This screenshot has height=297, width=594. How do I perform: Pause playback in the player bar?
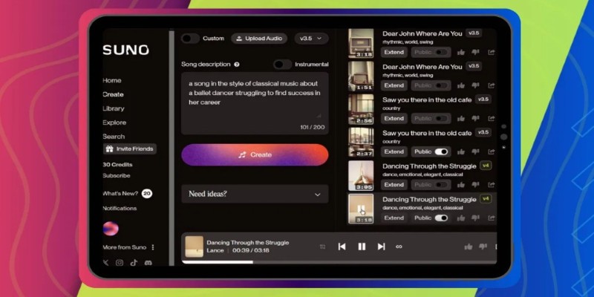click(x=362, y=247)
